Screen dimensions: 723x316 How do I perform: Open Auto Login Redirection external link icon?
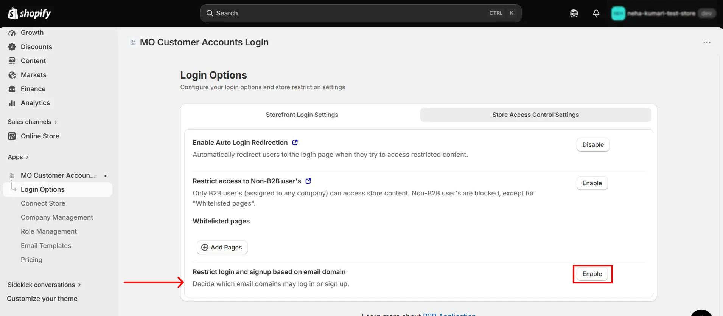click(x=295, y=143)
